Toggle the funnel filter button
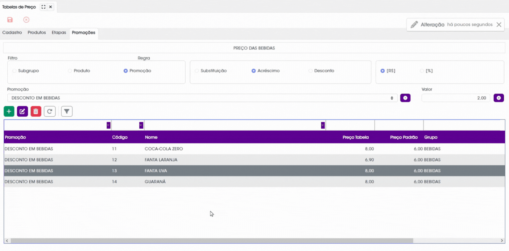The image size is (509, 251). point(67,111)
